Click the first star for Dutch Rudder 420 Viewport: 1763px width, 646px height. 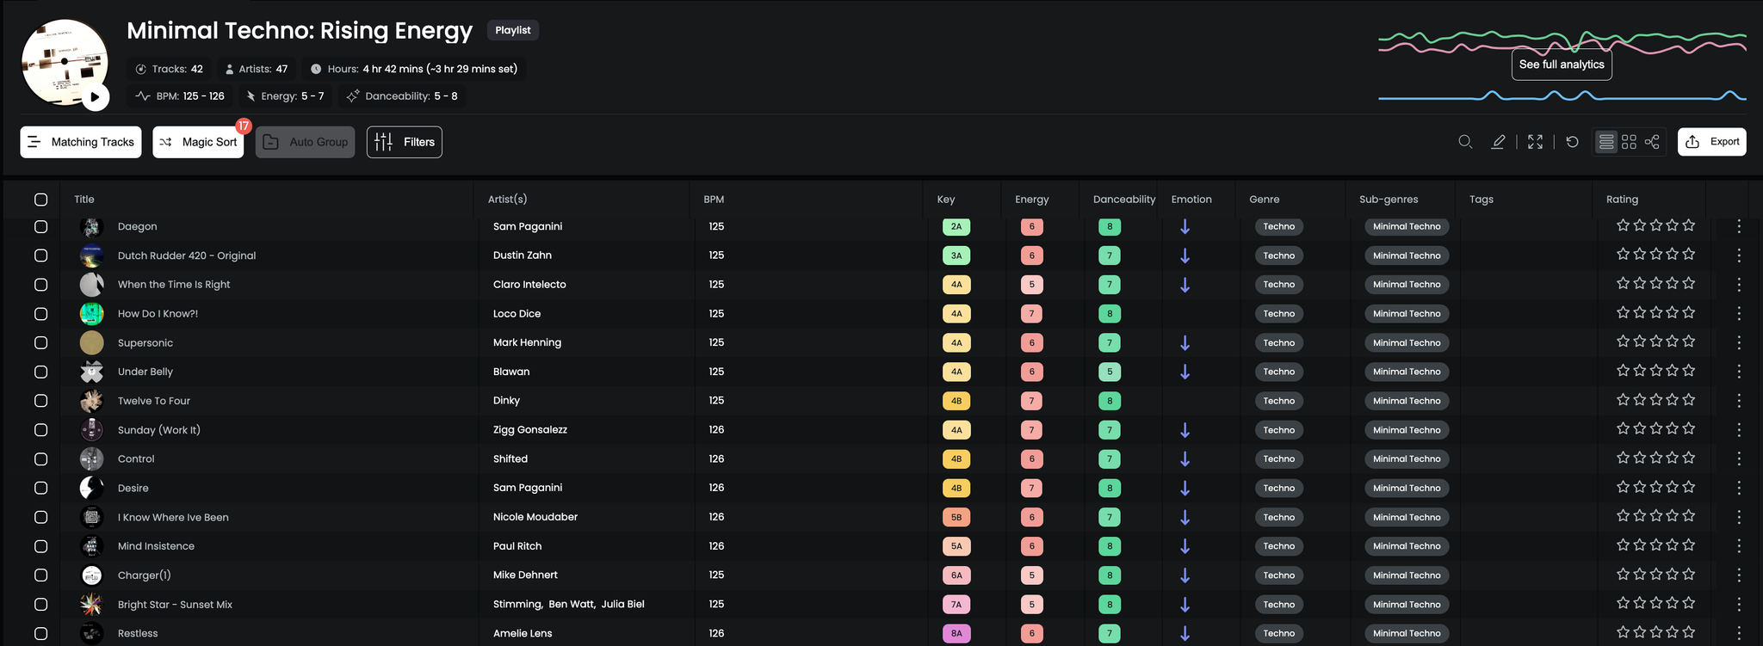click(x=1623, y=255)
